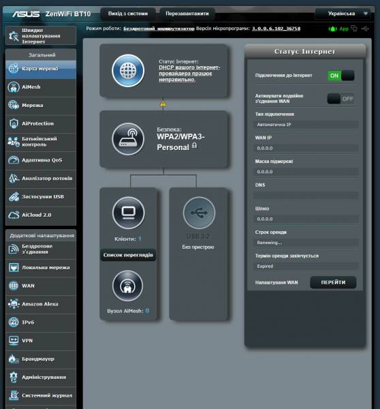Click the Expired lease expiry value

[265, 266]
